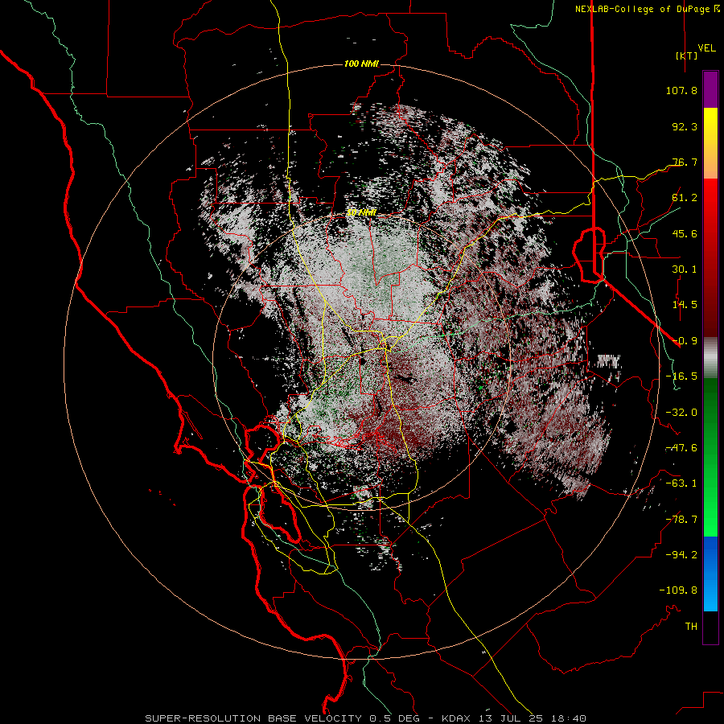
Task: Pick the blue segment of the color bar
Action: (x=710, y=574)
